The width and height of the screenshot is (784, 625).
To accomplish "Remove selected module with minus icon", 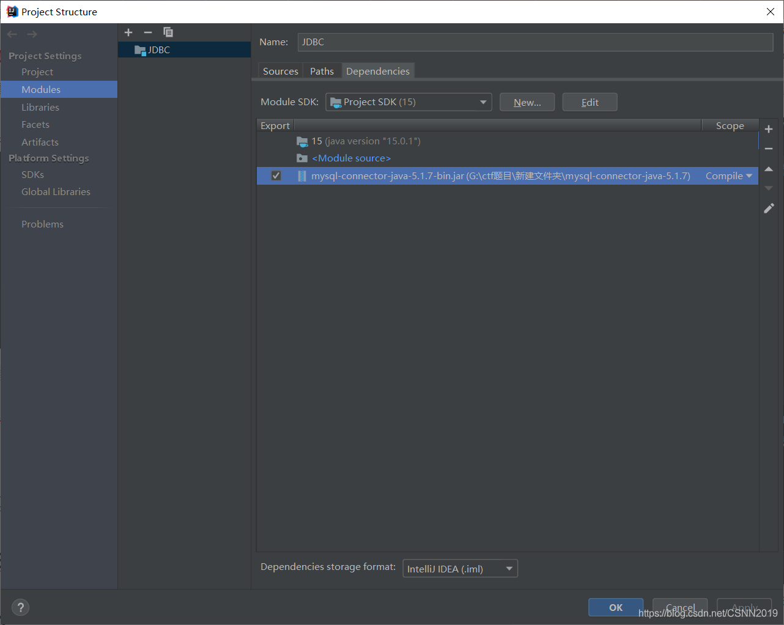I will 148,32.
